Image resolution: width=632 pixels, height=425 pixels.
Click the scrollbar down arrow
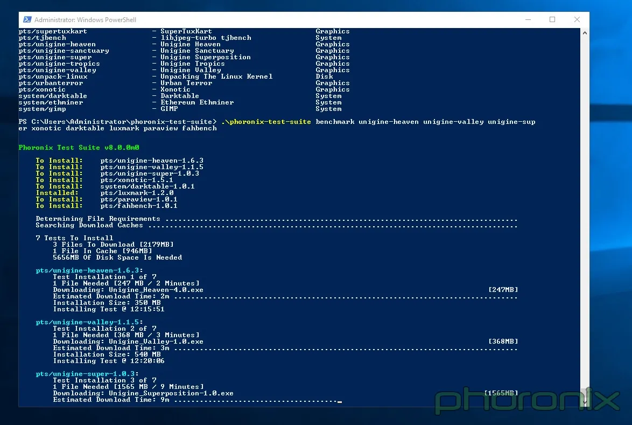coord(585,402)
